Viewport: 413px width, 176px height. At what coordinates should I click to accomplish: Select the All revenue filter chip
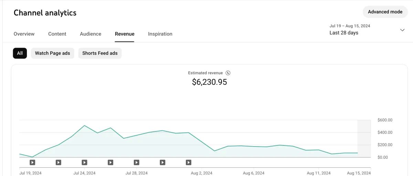click(20, 53)
